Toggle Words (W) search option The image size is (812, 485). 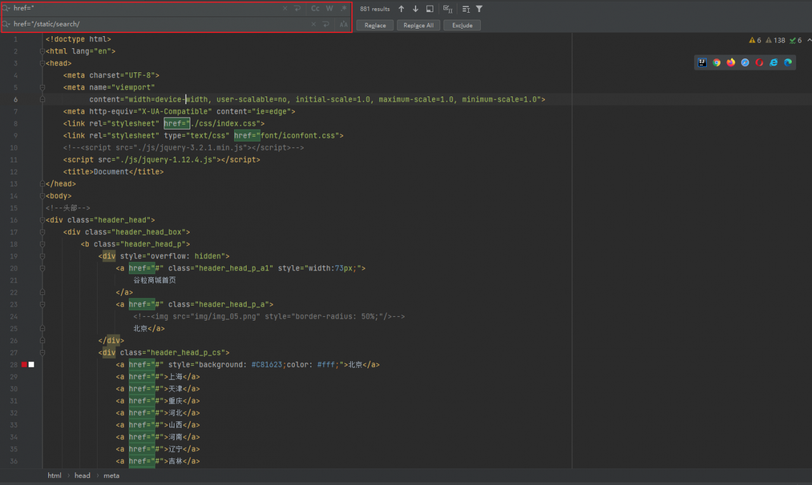(x=329, y=9)
